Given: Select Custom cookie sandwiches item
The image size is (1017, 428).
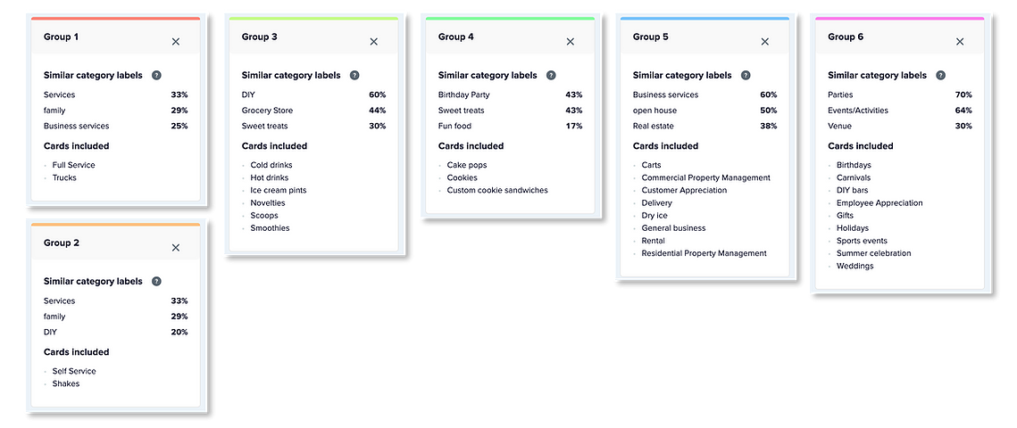Looking at the screenshot, I should 497,190.
